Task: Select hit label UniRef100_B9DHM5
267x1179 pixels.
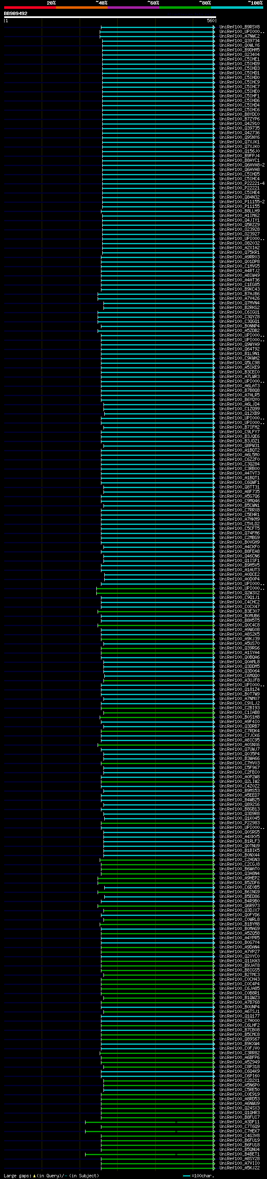Action: click(x=239, y=50)
